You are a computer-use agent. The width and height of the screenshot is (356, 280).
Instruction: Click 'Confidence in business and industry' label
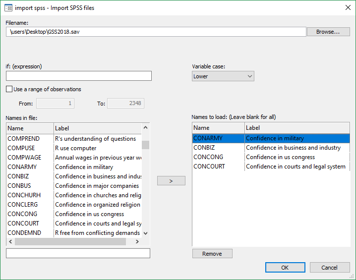(294, 148)
